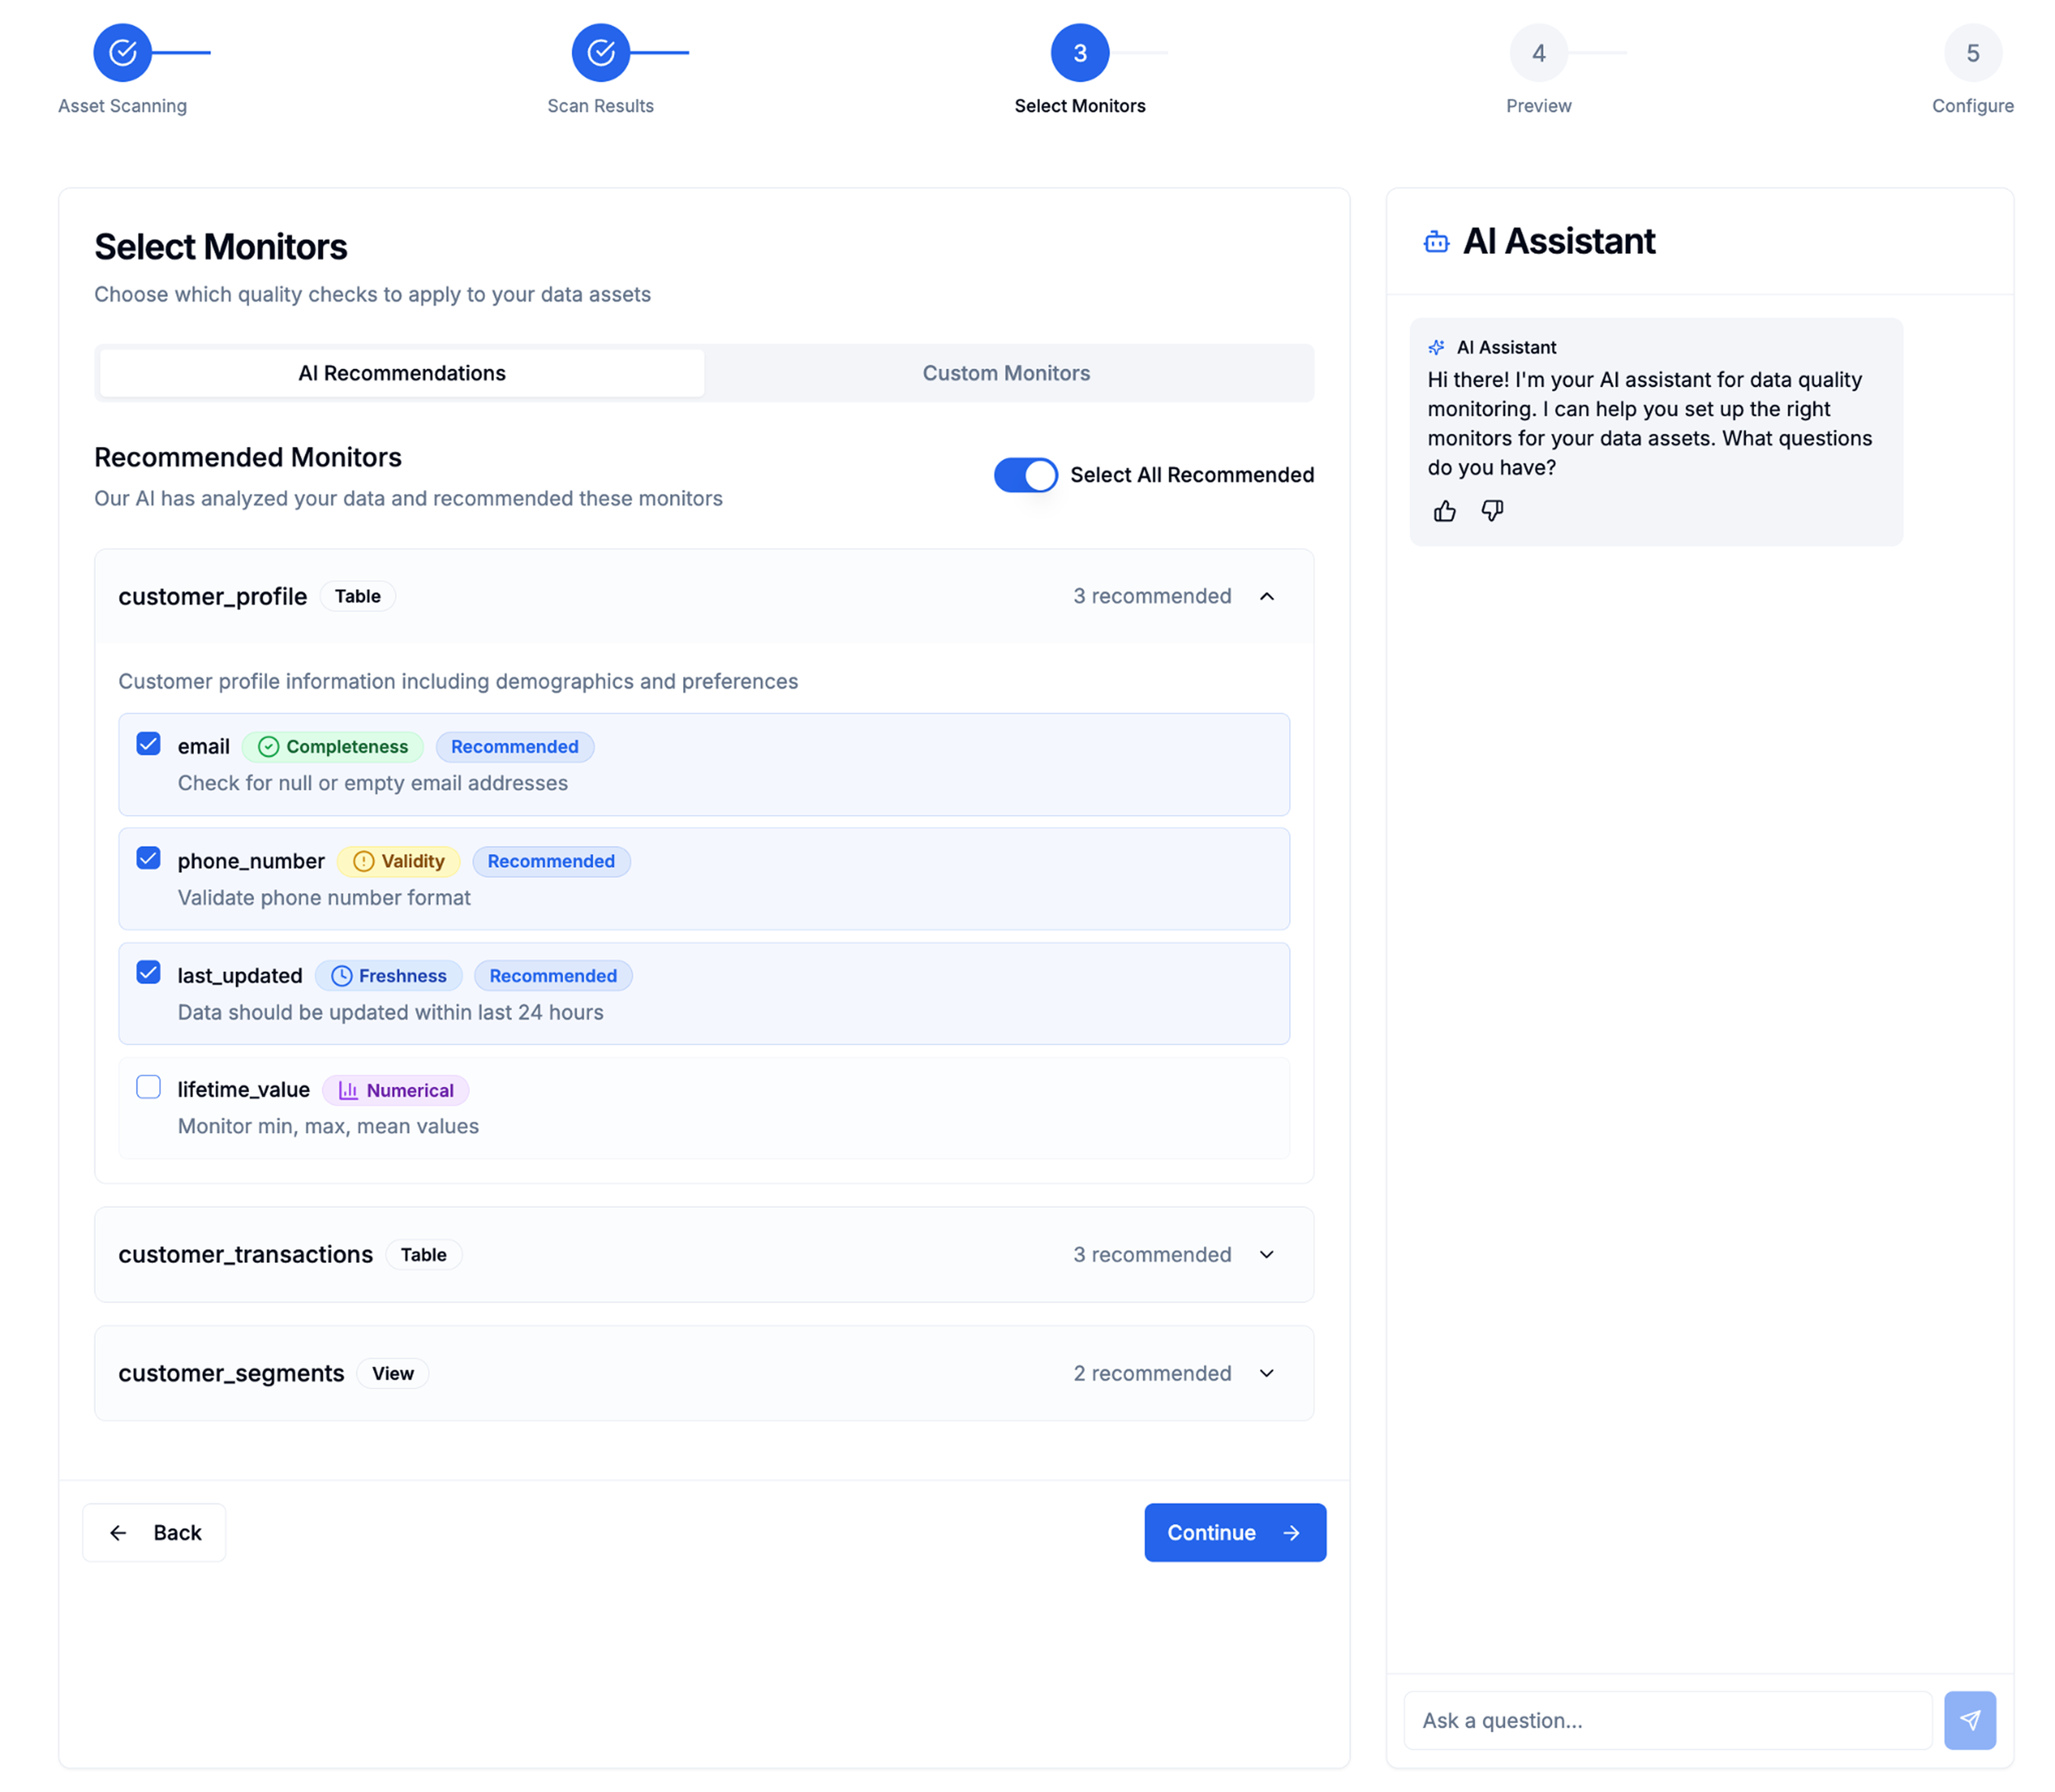Select the AI Recommendations tab
This screenshot has width=2055, height=1792.
[401, 373]
